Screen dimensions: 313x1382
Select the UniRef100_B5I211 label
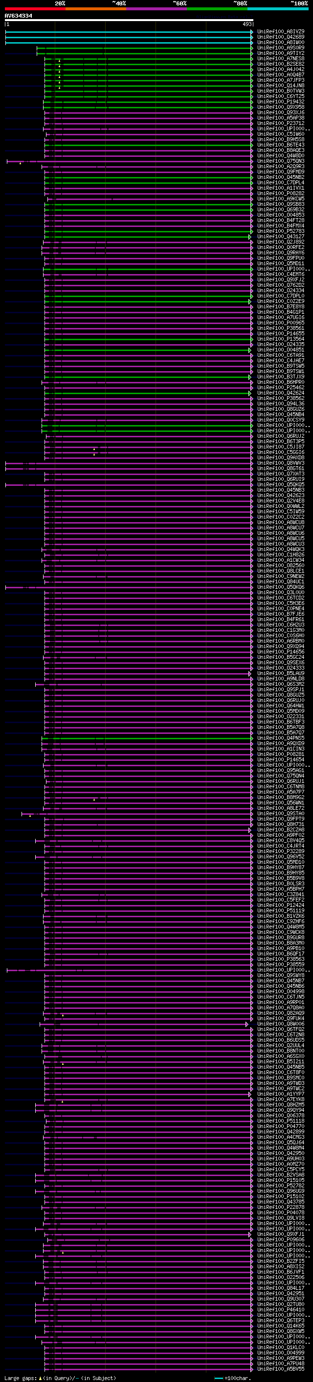pos(281,1061)
